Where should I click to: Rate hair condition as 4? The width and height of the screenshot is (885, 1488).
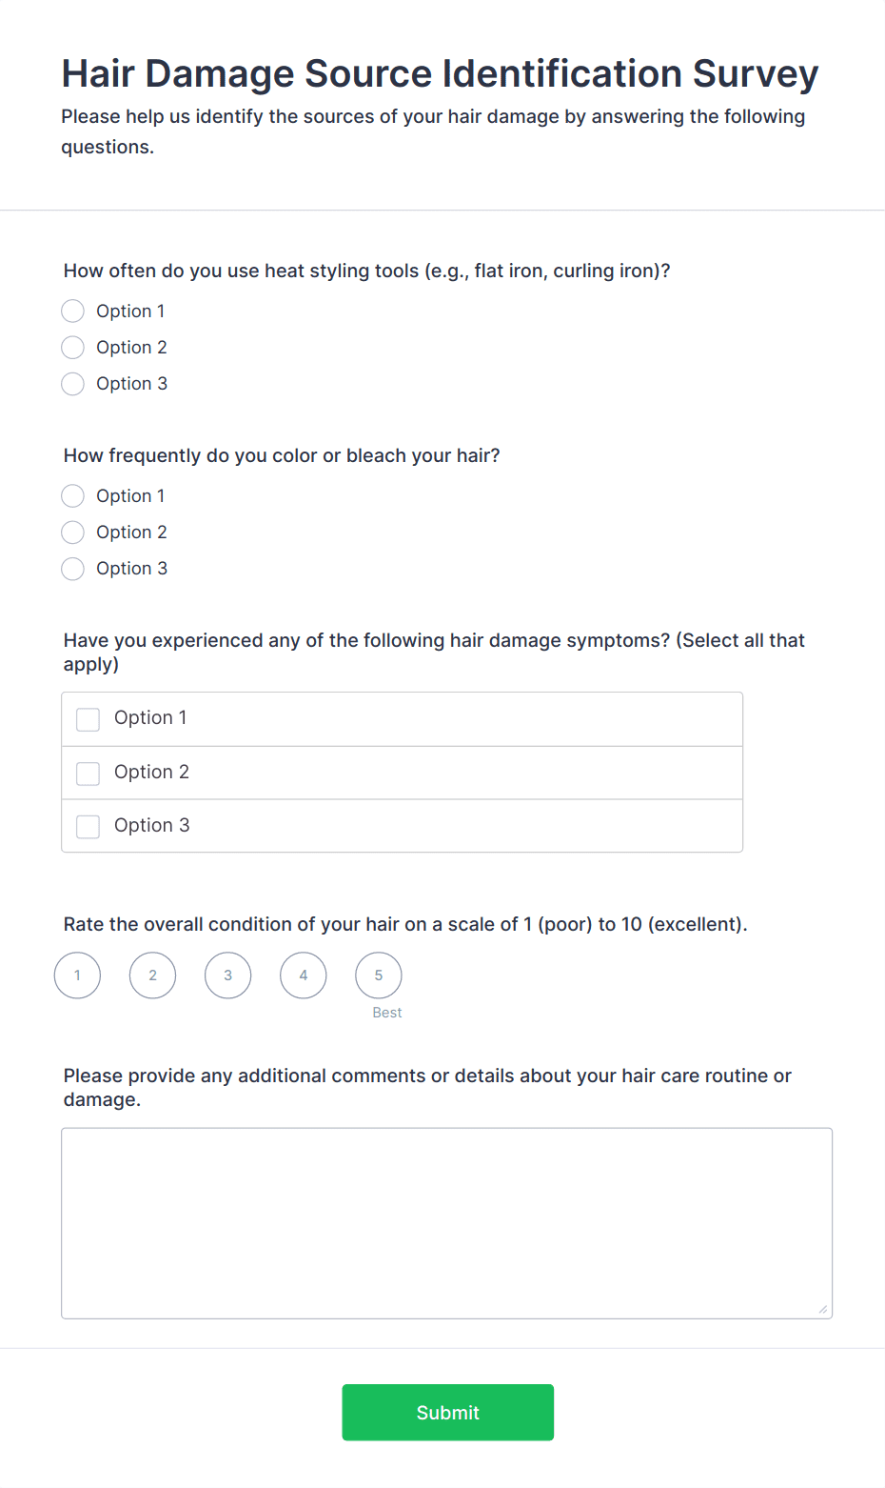pos(303,975)
